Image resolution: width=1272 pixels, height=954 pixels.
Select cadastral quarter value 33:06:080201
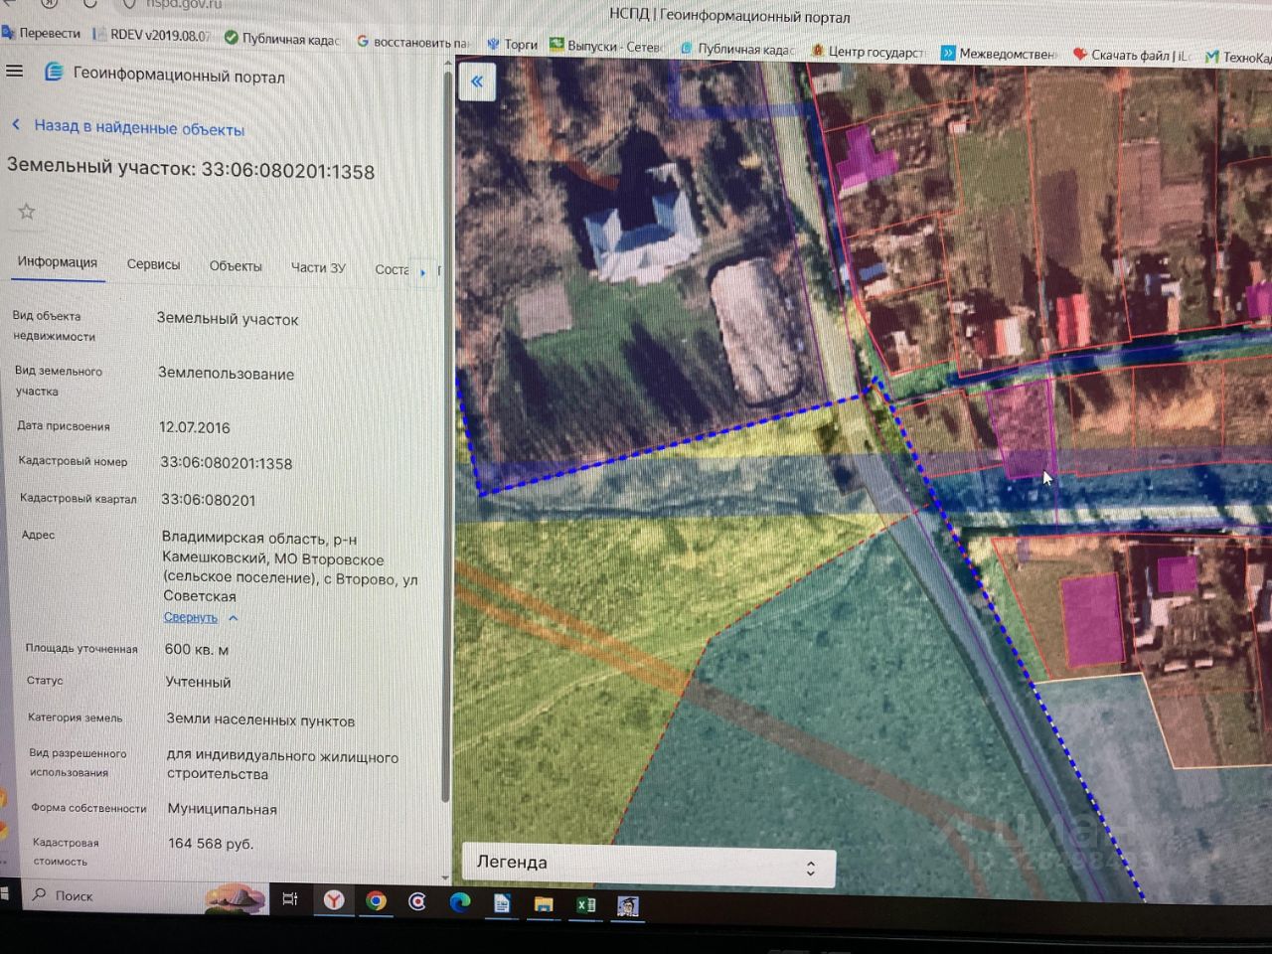pyautogui.click(x=209, y=500)
